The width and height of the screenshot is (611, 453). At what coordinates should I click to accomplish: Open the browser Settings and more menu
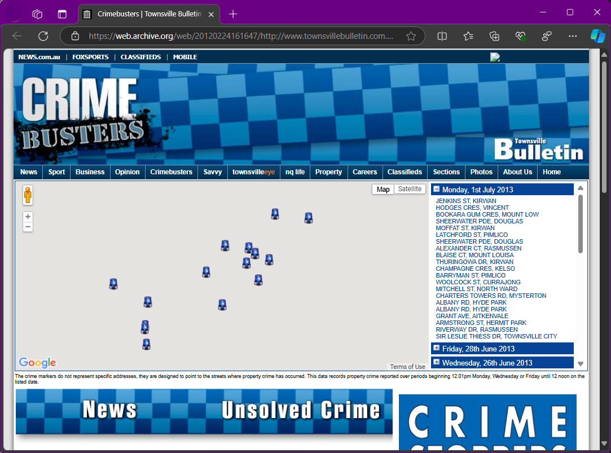[573, 36]
